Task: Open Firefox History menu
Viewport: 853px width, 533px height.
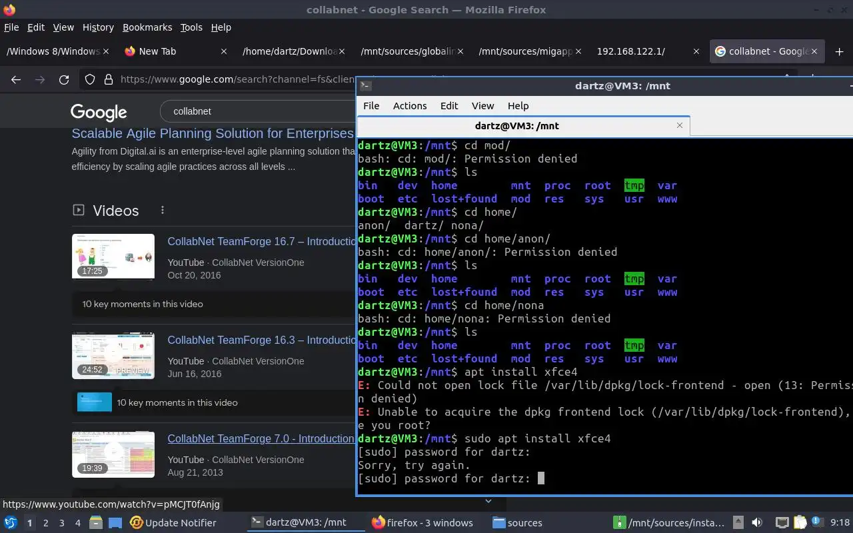Action: 98,27
